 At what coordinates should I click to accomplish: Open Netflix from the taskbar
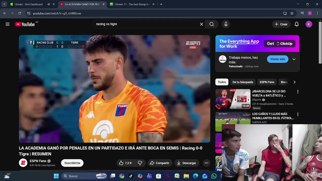[x=168, y=176]
